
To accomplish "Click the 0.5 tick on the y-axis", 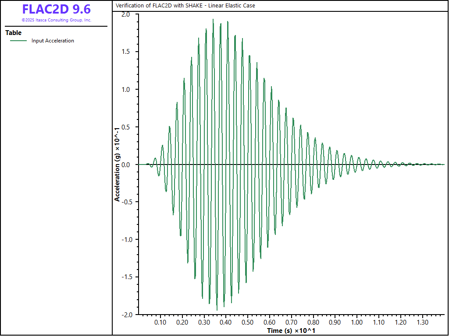I will pos(127,127).
